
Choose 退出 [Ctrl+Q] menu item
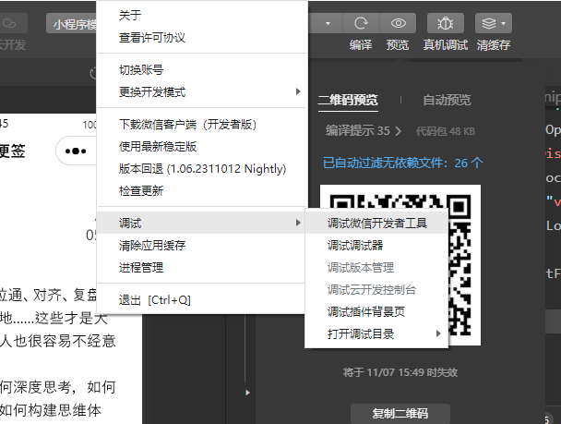tap(202, 300)
